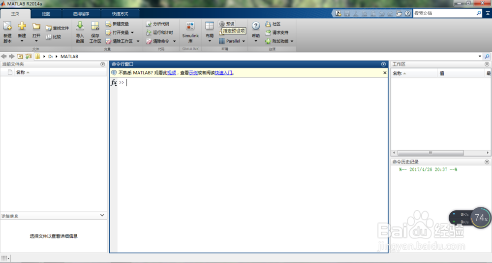Click the yellow plus 新建 (New) icon
Screen dimensions: 492x263
(22, 26)
